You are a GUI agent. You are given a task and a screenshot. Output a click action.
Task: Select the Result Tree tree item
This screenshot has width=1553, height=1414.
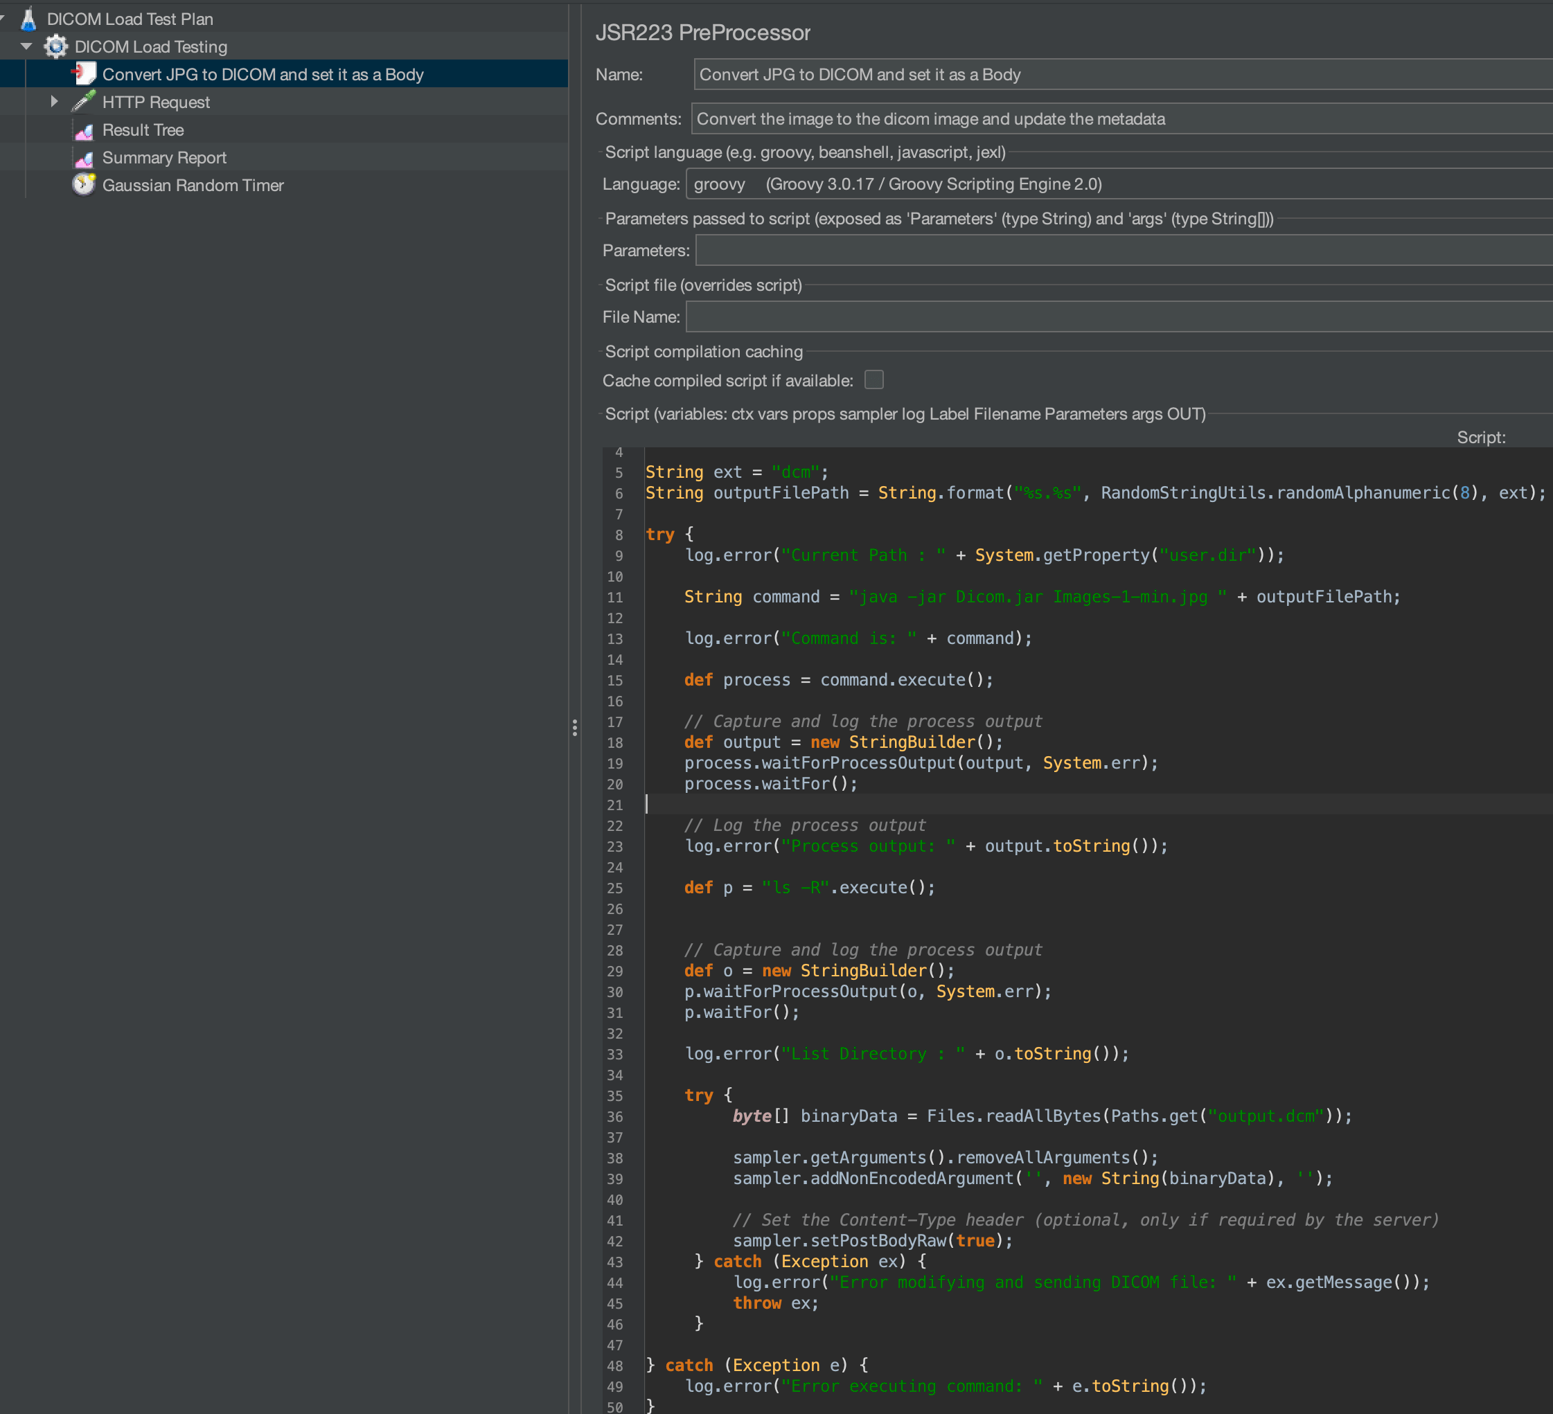click(x=143, y=129)
